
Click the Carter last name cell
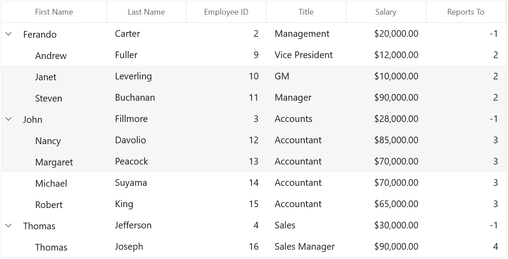click(146, 34)
